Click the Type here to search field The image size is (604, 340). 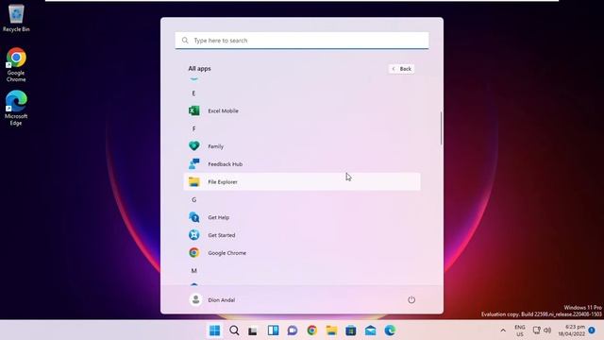(302, 41)
